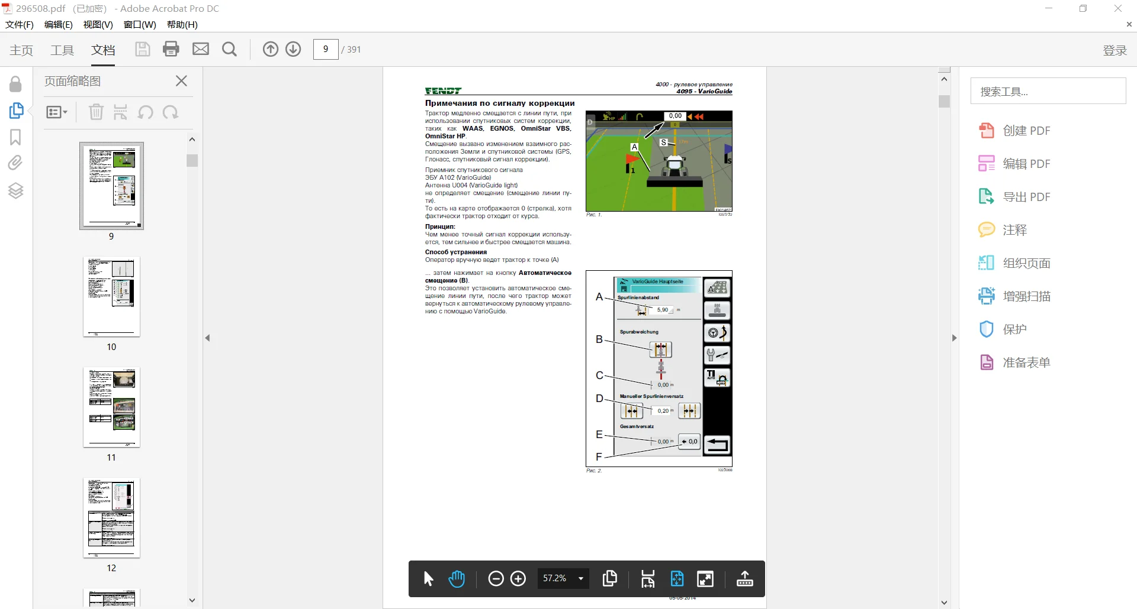Open the 57.2% zoom level dropdown
1137x609 pixels.
coord(564,579)
